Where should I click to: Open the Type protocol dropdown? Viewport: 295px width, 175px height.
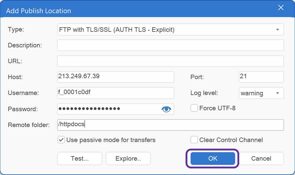(x=278, y=30)
